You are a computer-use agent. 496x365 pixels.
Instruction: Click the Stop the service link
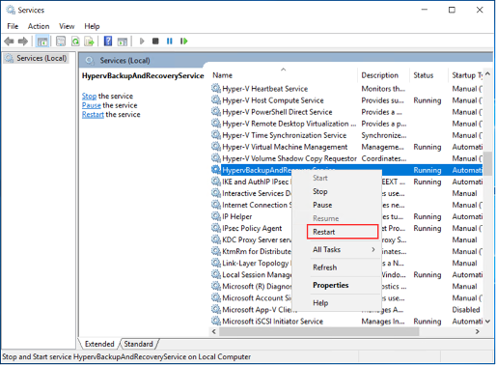pos(89,96)
